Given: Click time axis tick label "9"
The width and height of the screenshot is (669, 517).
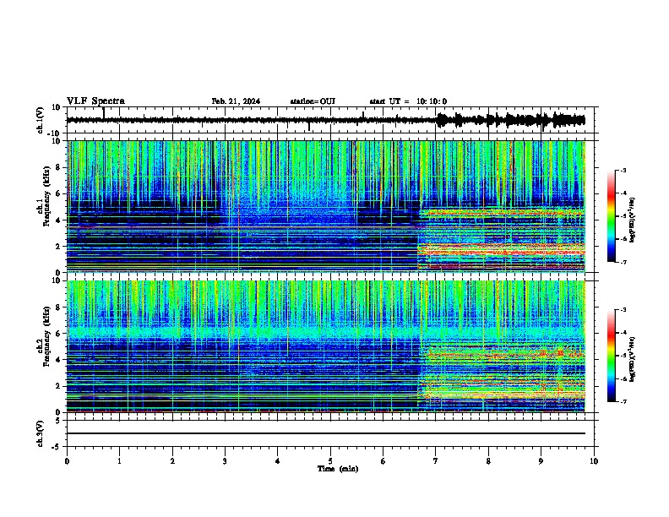Looking at the screenshot, I should 541,461.
